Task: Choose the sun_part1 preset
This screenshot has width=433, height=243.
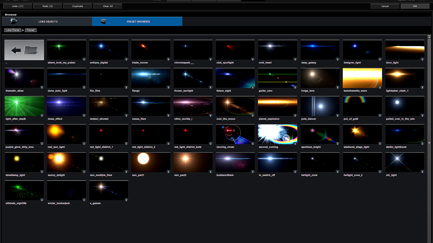Action: 151,162
